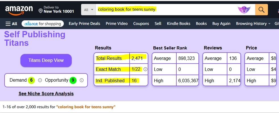Image resolution: width=279 pixels, height=113 pixels.
Task: Select Reviews average value 136
Action: pos(233,58)
